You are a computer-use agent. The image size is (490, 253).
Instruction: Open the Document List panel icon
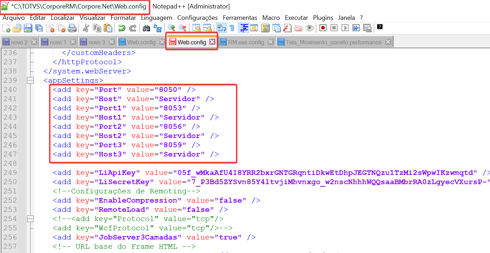coord(276,28)
